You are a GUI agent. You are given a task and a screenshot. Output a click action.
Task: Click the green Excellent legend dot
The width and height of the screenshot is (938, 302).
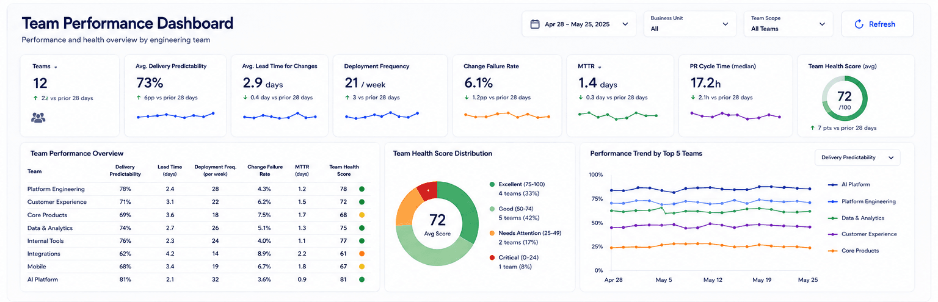click(x=492, y=184)
